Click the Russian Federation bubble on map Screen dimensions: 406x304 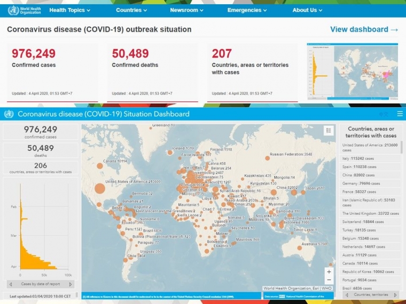point(268,158)
